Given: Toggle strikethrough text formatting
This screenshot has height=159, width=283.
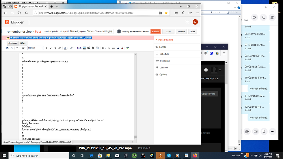Looking at the screenshot, I should (60, 48).
